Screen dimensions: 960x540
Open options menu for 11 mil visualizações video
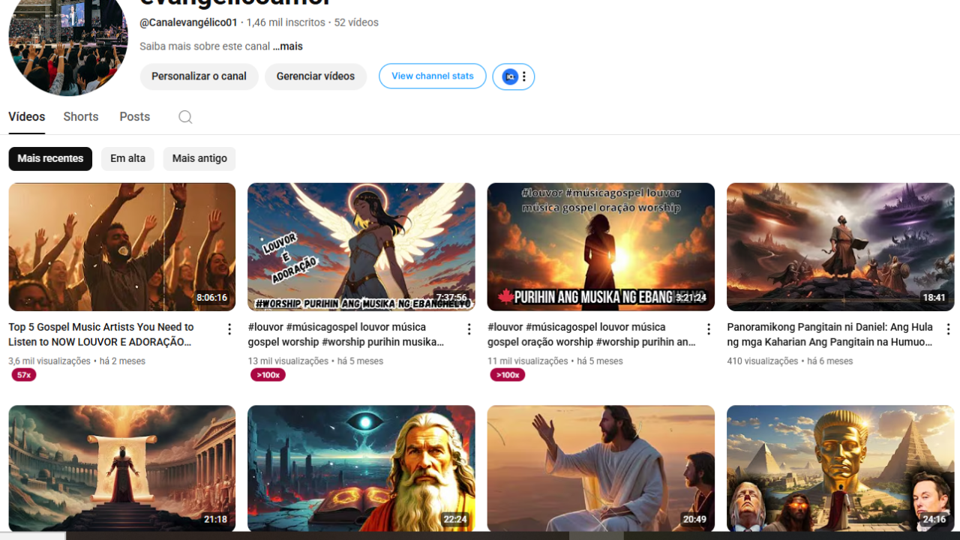coord(709,329)
